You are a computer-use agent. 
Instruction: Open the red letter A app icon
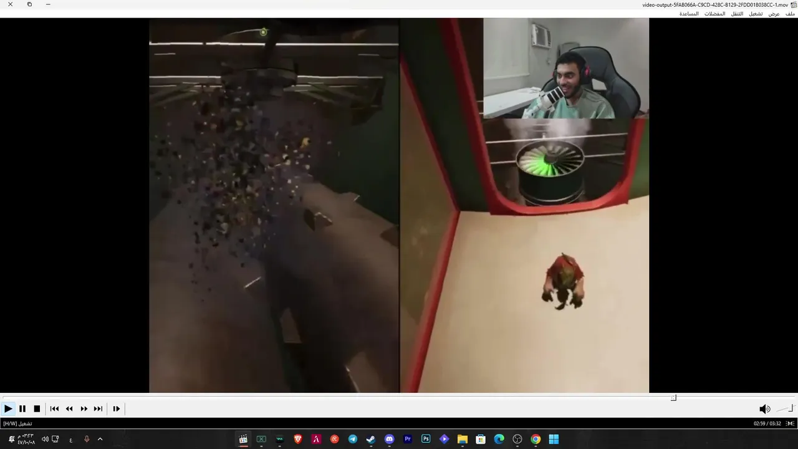[x=316, y=439]
